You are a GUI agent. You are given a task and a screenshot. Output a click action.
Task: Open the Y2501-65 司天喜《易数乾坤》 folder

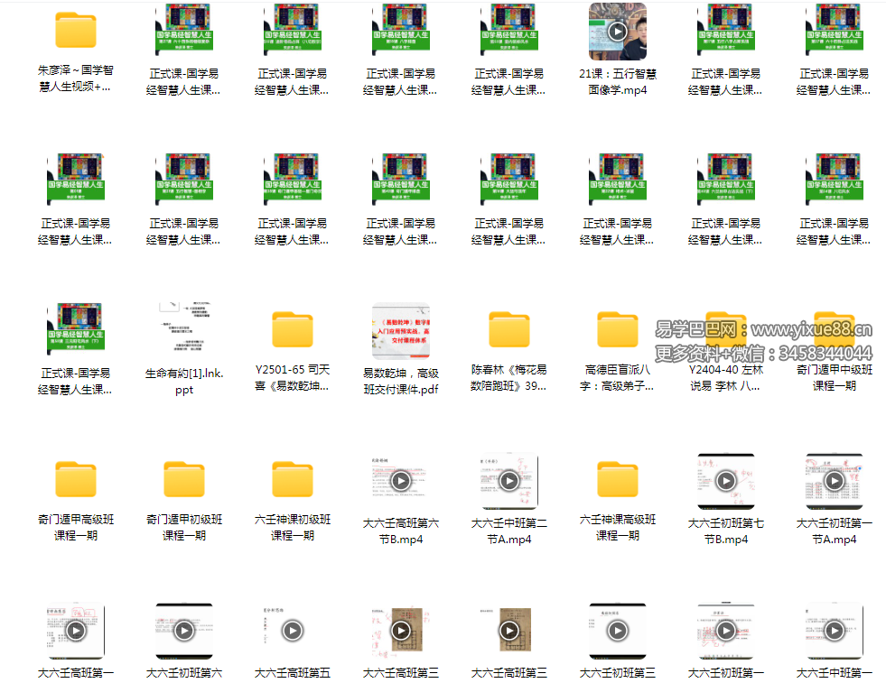point(293,330)
